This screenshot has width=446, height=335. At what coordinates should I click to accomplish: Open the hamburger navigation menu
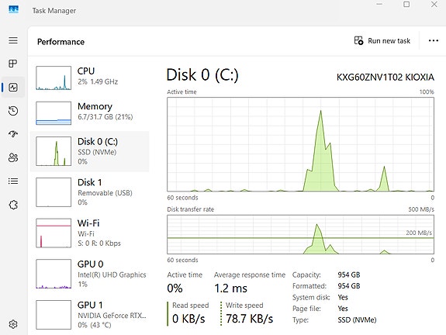pos(13,40)
